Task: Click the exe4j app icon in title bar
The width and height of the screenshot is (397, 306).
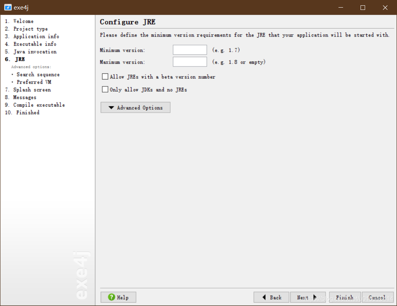Action: point(8,7)
